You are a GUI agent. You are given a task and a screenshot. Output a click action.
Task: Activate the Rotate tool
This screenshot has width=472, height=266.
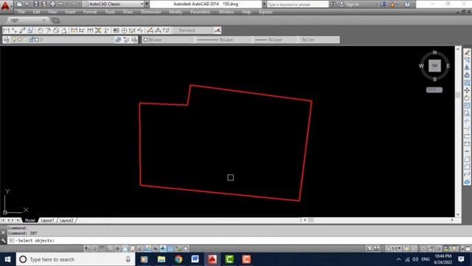(x=467, y=98)
